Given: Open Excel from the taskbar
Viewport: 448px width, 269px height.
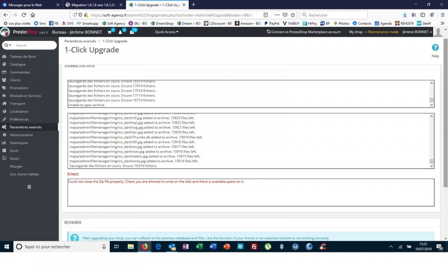Looking at the screenshot, I should coord(199,247).
